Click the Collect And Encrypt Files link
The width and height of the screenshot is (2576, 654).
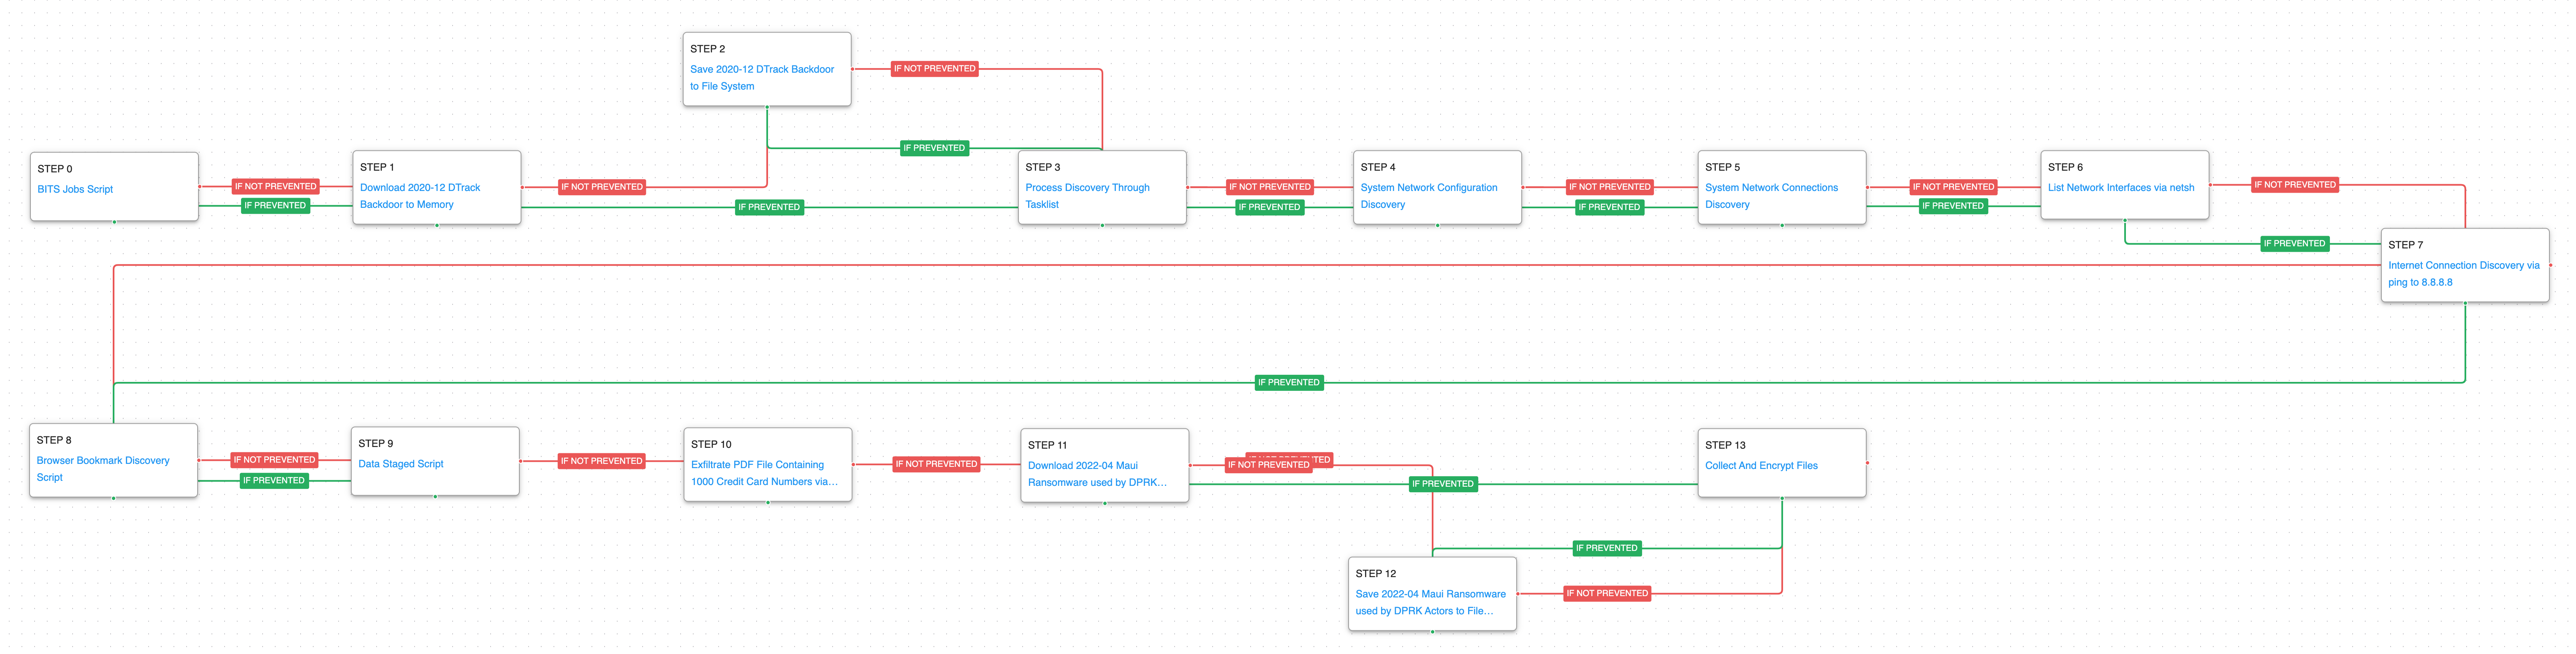[x=1761, y=466]
